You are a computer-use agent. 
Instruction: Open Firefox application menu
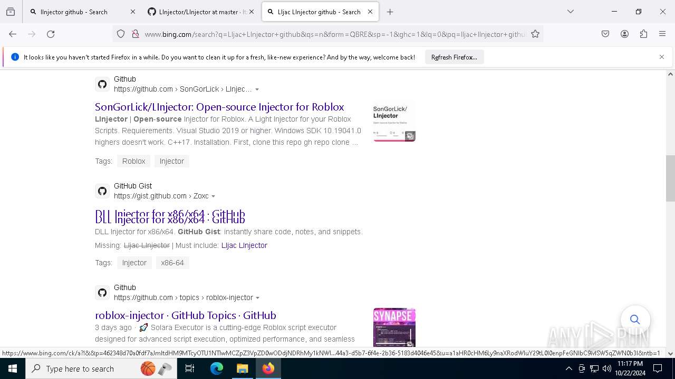point(662,34)
